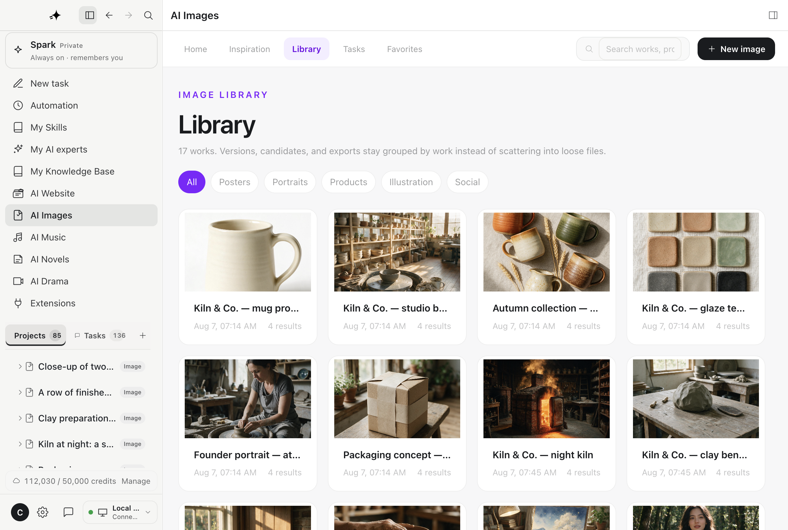The image size is (788, 530).
Task: Filter library by Social
Action: pos(467,182)
